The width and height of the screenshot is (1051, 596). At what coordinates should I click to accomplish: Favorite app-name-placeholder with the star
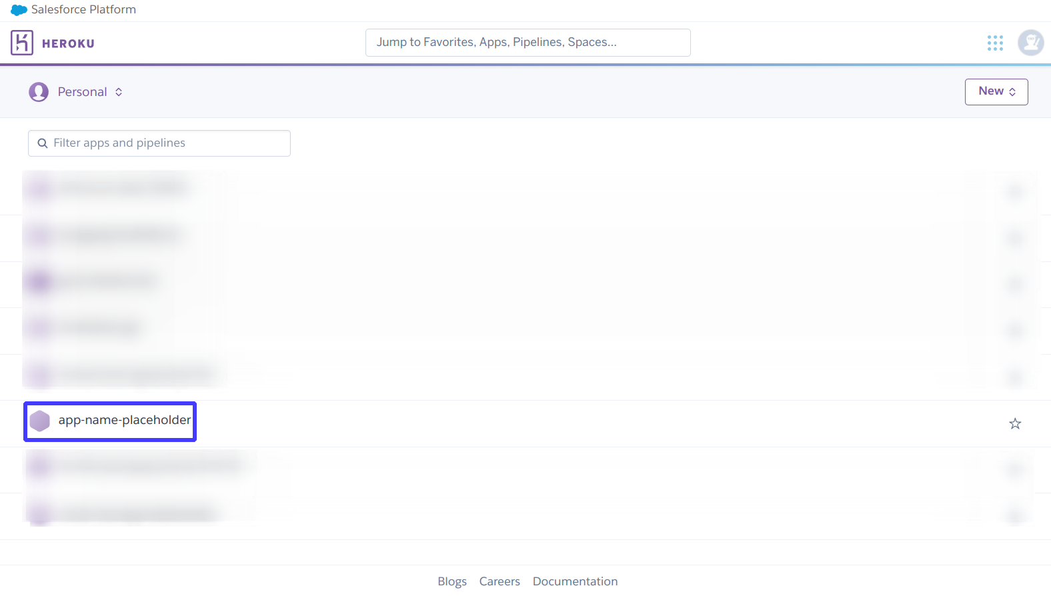coord(1015,423)
